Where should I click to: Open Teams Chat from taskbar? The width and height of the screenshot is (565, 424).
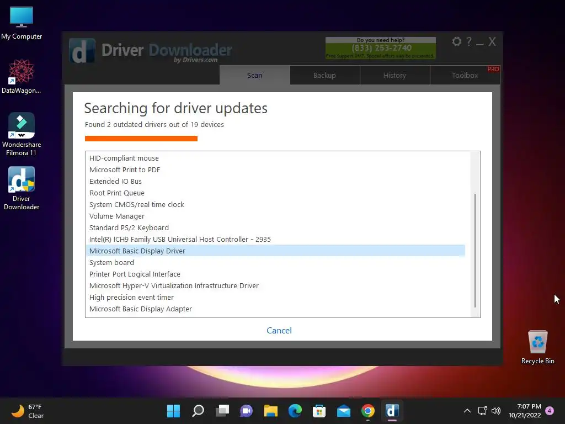(247, 411)
